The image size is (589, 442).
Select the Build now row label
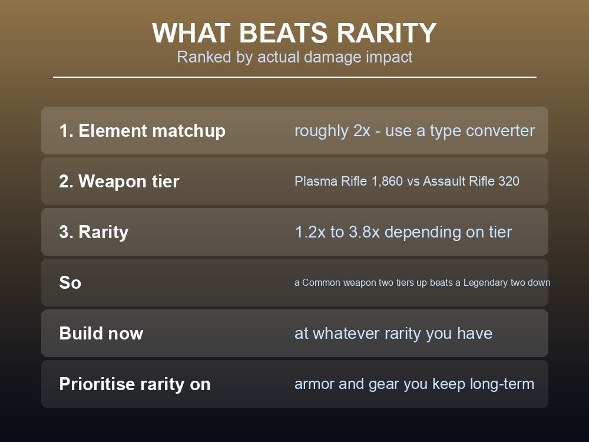click(x=101, y=334)
